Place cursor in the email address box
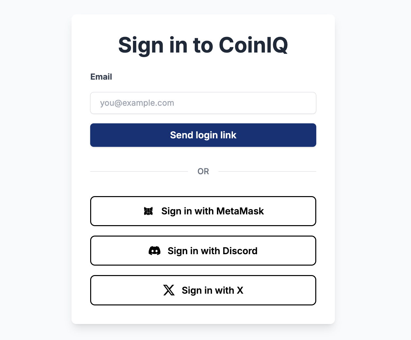Screen dimensions: 411x340 pyautogui.click(x=203, y=103)
